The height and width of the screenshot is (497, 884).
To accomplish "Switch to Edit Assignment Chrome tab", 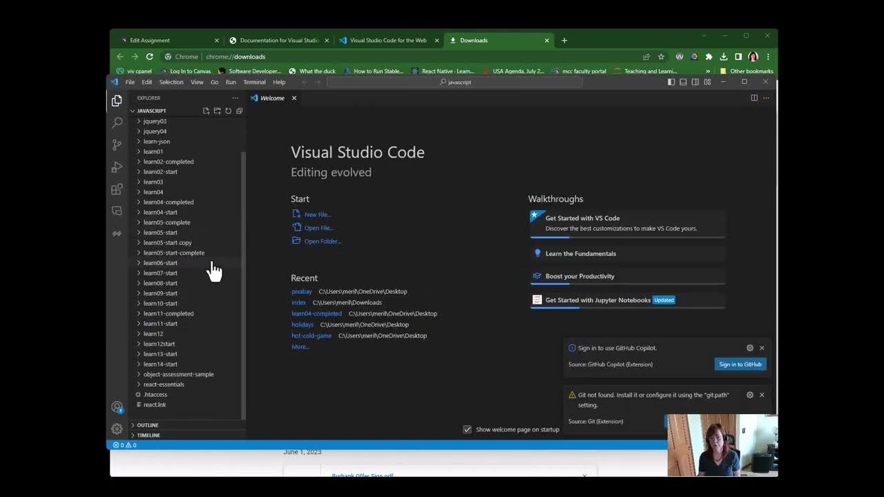I will (x=168, y=40).
